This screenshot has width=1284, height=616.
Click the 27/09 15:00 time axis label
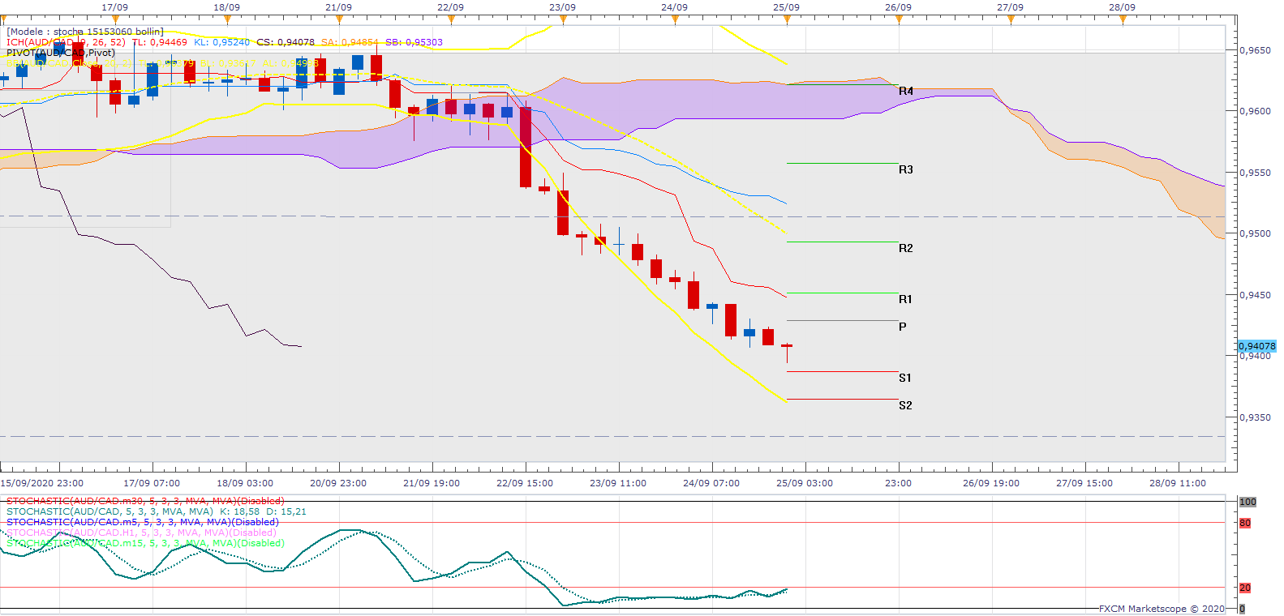tap(1084, 483)
